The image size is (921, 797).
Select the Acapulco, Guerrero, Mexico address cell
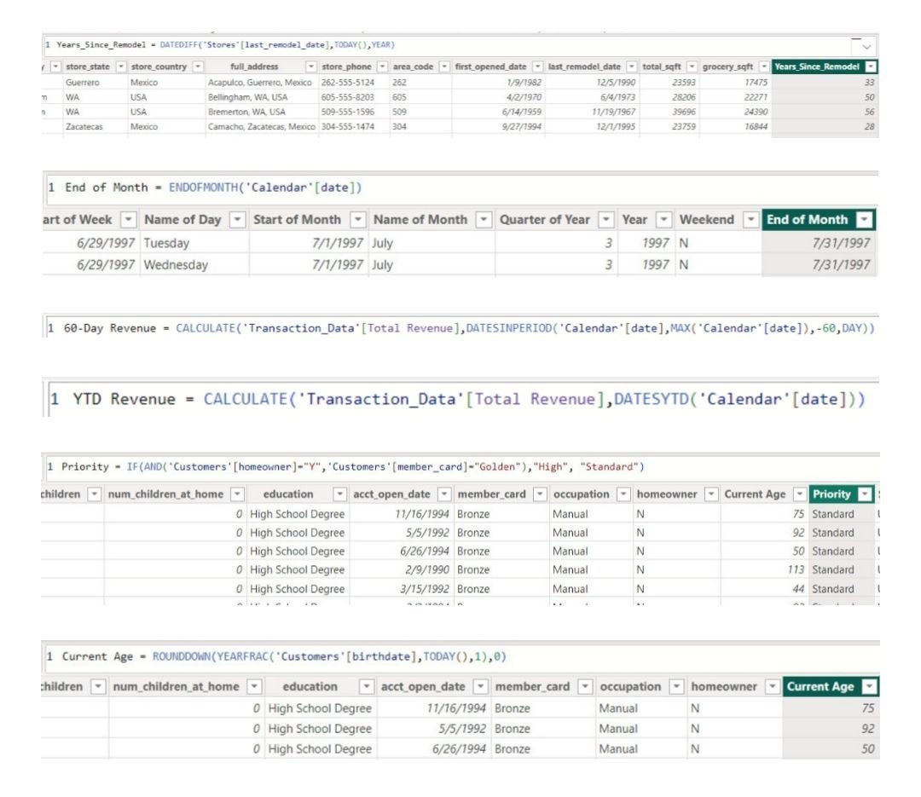click(x=260, y=83)
